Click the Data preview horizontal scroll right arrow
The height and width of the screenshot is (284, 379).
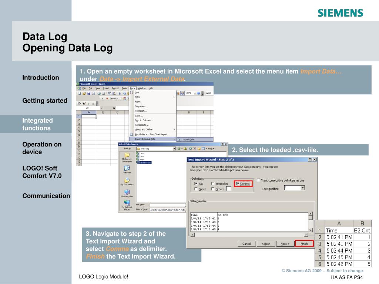[x=306, y=234]
